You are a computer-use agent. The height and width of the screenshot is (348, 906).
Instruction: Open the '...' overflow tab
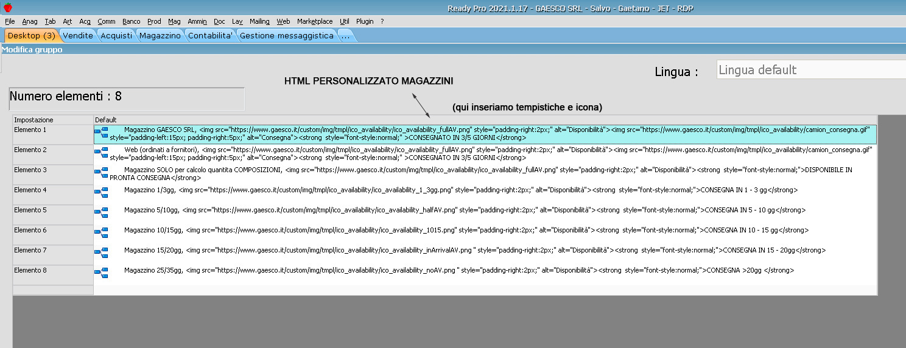coord(345,36)
